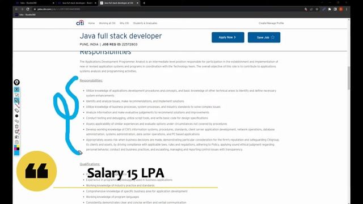Click the zoom magnifier icon in address bar
The image size is (363, 204).
(x=306, y=9)
